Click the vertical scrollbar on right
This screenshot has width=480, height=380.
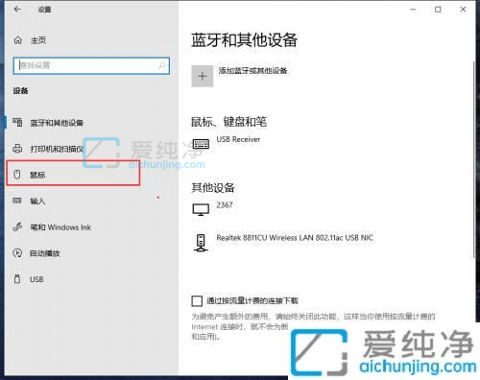(474, 159)
